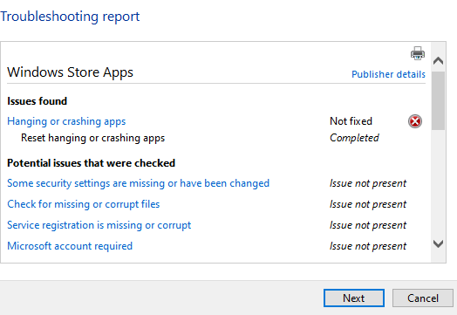This screenshot has width=457, height=315.
Task: Click the Cancel button
Action: coord(423,298)
